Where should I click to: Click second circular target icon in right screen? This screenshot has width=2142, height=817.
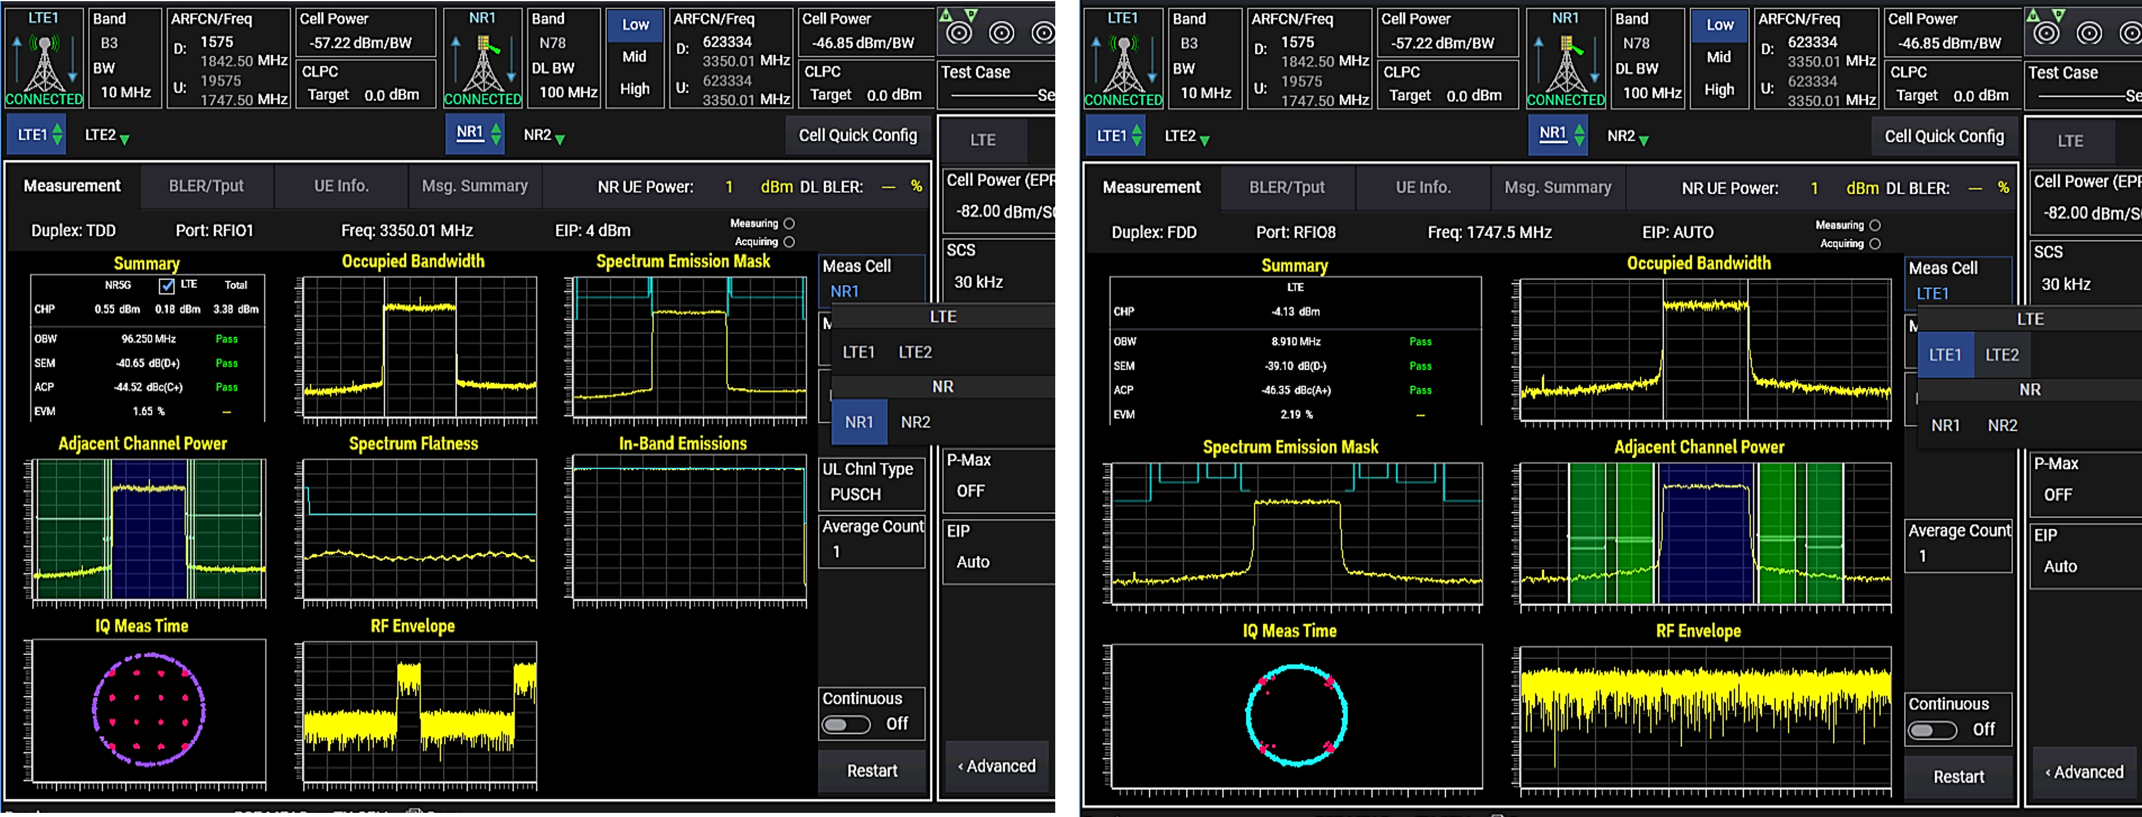(2088, 33)
